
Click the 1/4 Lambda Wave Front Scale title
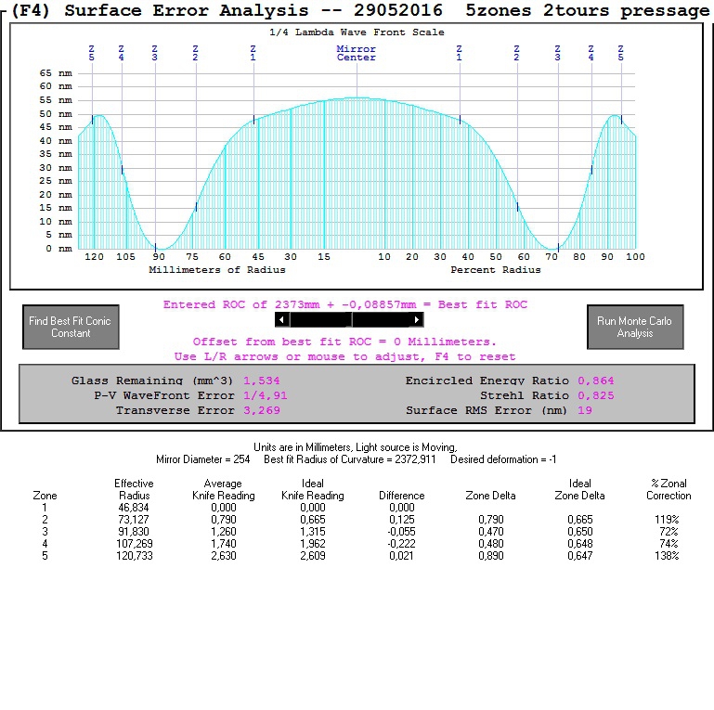[357, 32]
